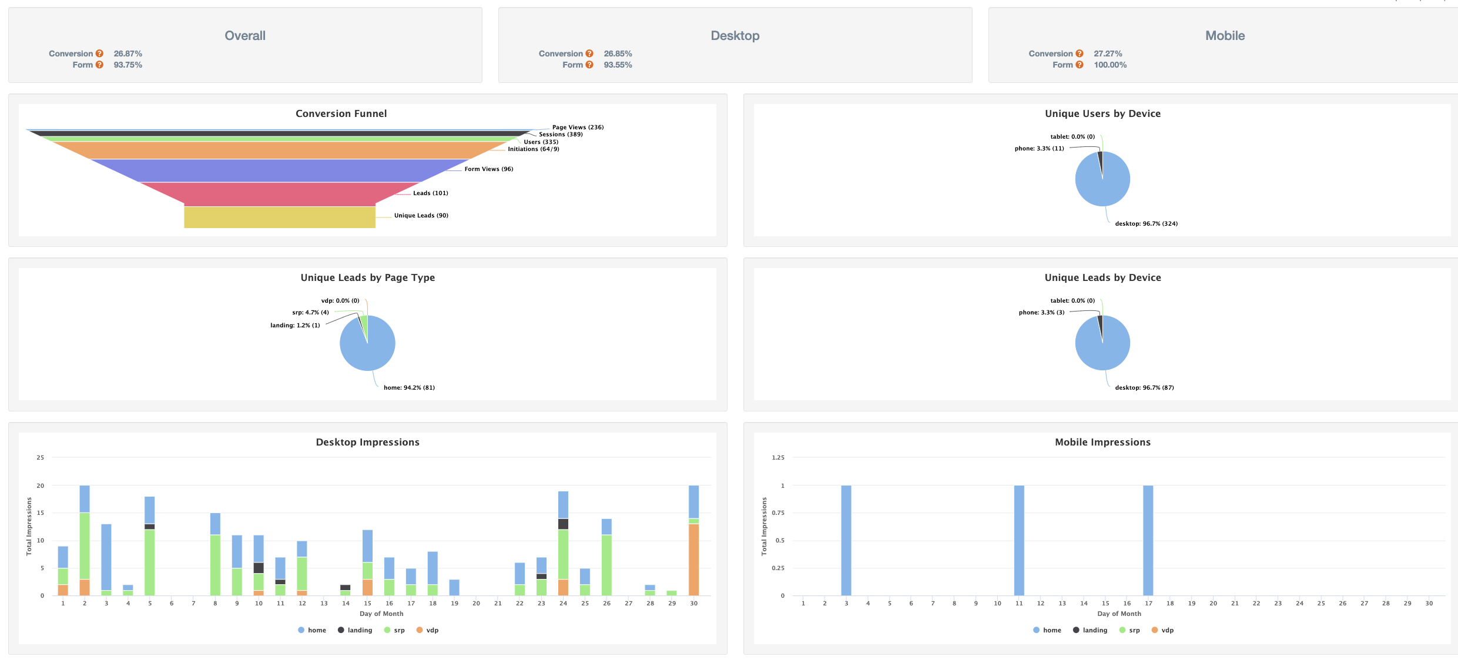Click the Conversion help icon in Overall panel
Viewport: 1458px width, 663px height.
coord(100,53)
